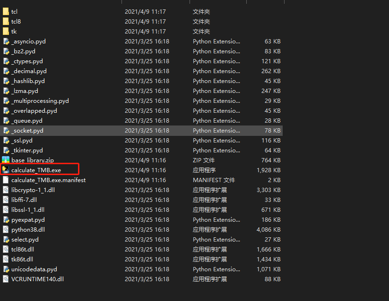The height and width of the screenshot is (301, 389).
Task: Click the python38.dll file icon
Action: pos(5,229)
